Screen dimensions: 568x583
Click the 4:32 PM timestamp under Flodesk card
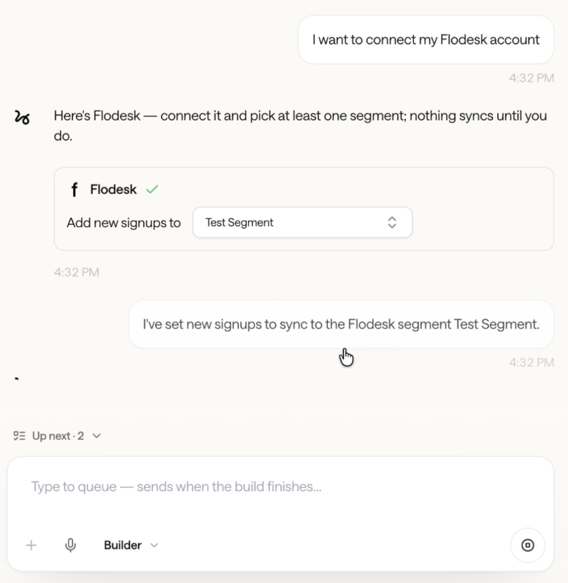point(76,272)
